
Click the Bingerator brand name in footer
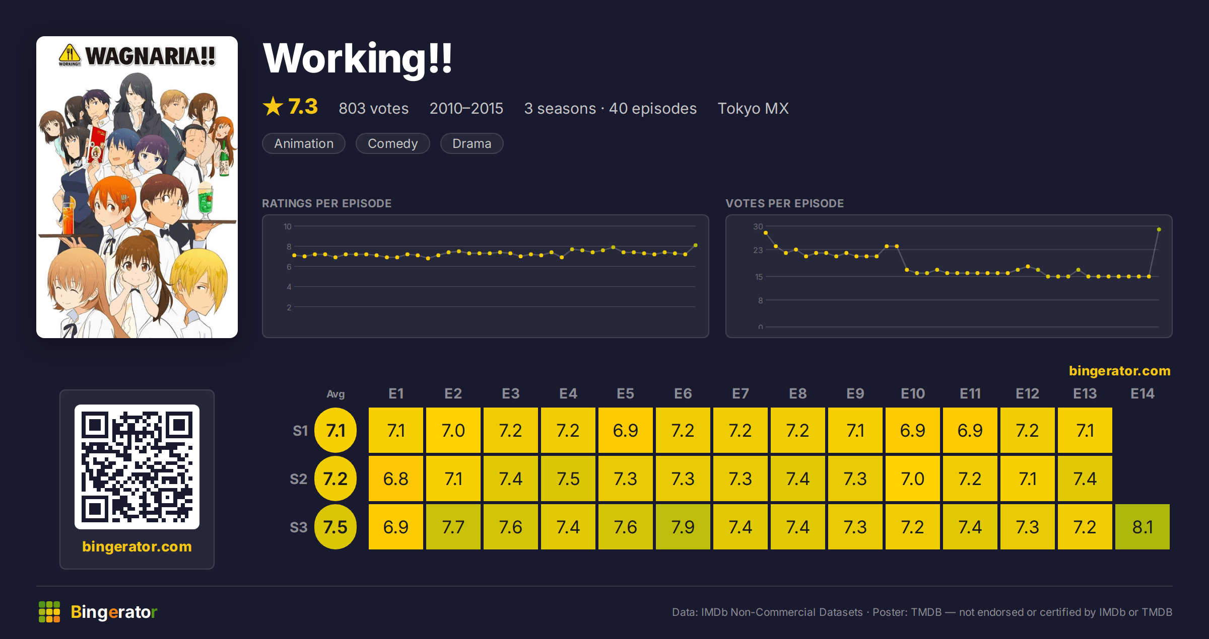[x=114, y=612]
